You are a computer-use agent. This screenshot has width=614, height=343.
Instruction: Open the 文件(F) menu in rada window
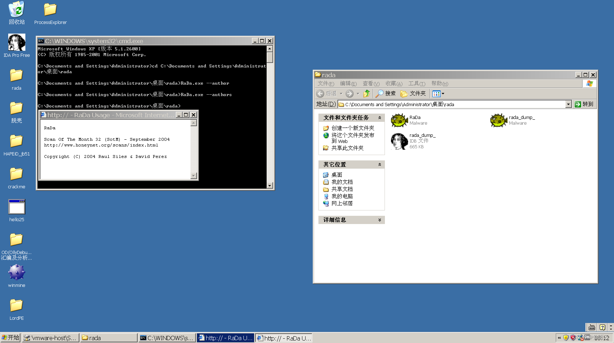click(326, 84)
